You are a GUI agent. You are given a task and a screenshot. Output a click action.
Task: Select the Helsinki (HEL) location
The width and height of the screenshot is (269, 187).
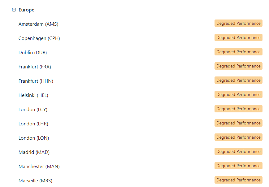[33, 95]
